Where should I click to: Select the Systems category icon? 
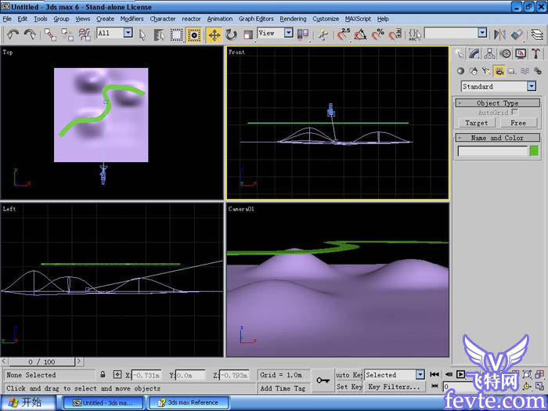(538, 71)
